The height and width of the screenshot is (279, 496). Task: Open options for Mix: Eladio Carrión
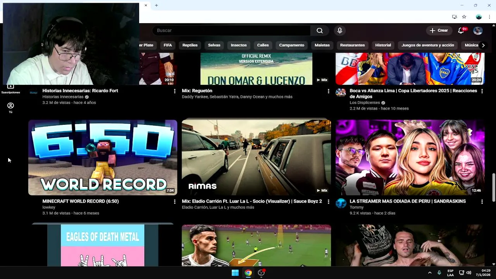click(x=328, y=201)
